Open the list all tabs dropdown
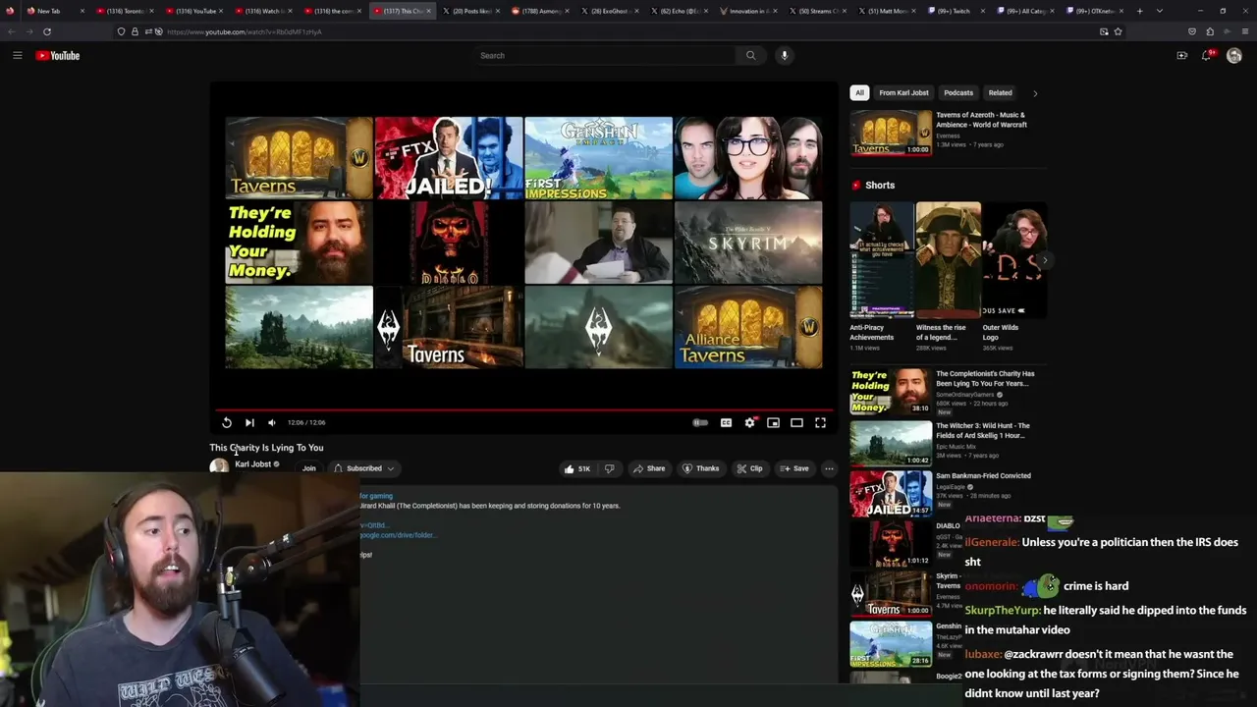The width and height of the screenshot is (1257, 707). pos(1160,11)
